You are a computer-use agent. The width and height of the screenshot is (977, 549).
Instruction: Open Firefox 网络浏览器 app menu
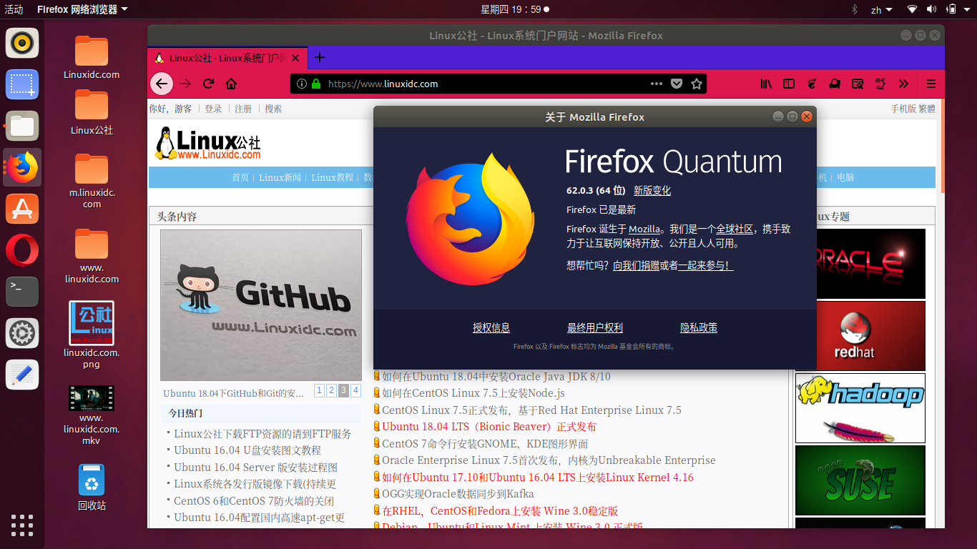coord(83,9)
